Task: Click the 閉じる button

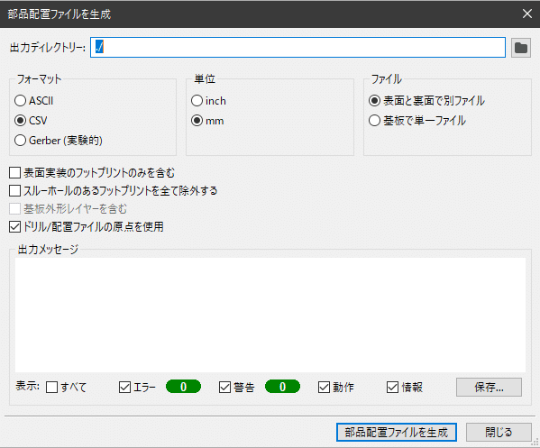Action: 499,432
